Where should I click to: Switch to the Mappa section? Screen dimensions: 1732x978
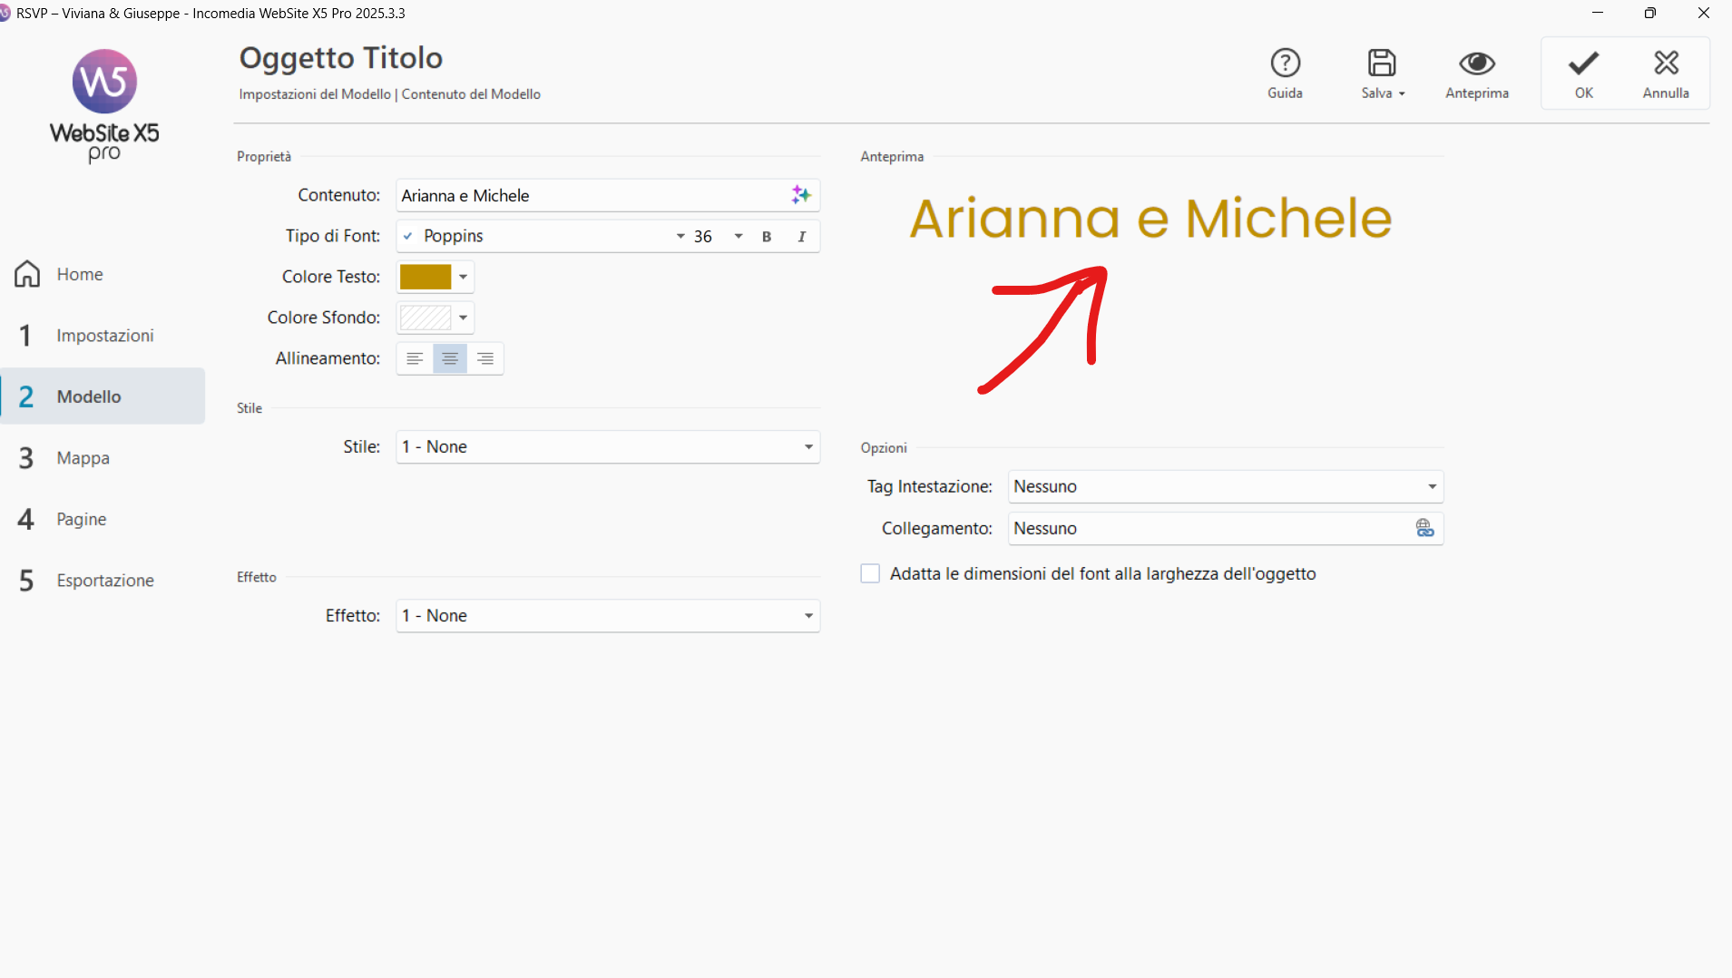pos(83,457)
